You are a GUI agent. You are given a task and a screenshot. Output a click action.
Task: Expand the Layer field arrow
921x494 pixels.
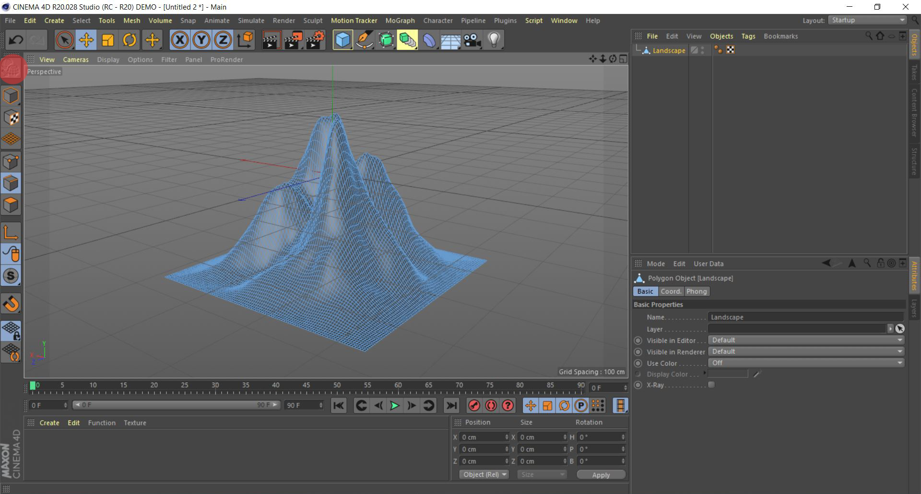click(890, 329)
